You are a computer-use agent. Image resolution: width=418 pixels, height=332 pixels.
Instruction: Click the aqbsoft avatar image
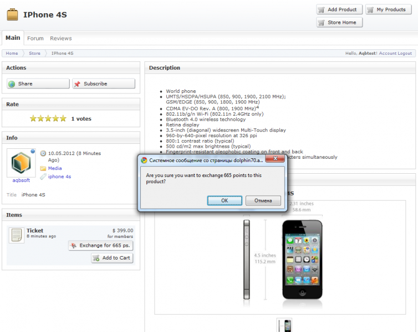click(21, 163)
